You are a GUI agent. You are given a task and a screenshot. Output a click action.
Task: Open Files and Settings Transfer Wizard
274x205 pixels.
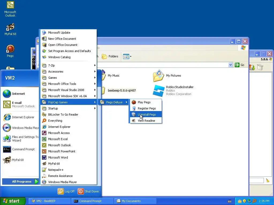pyautogui.click(x=20, y=139)
